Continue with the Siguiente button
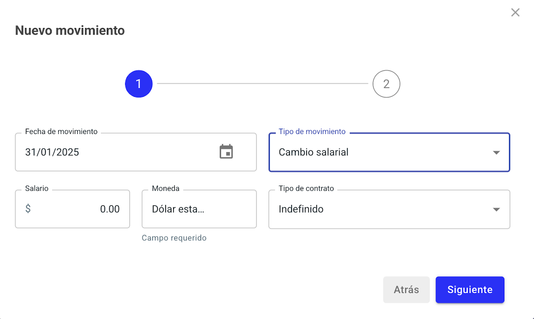This screenshot has width=534, height=319. (470, 290)
